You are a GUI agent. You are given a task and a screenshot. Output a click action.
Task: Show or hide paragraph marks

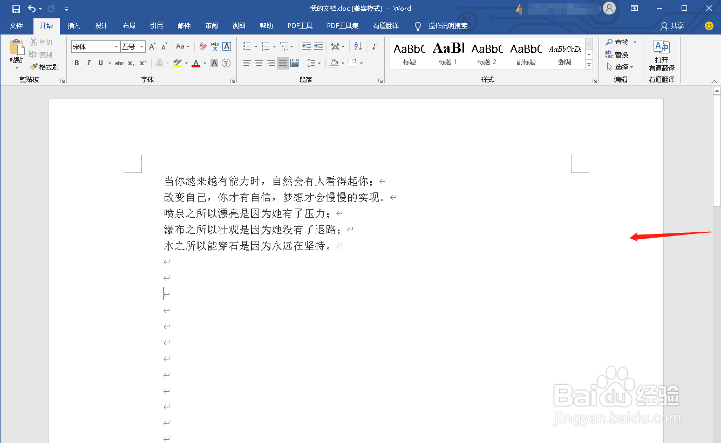(x=375, y=46)
